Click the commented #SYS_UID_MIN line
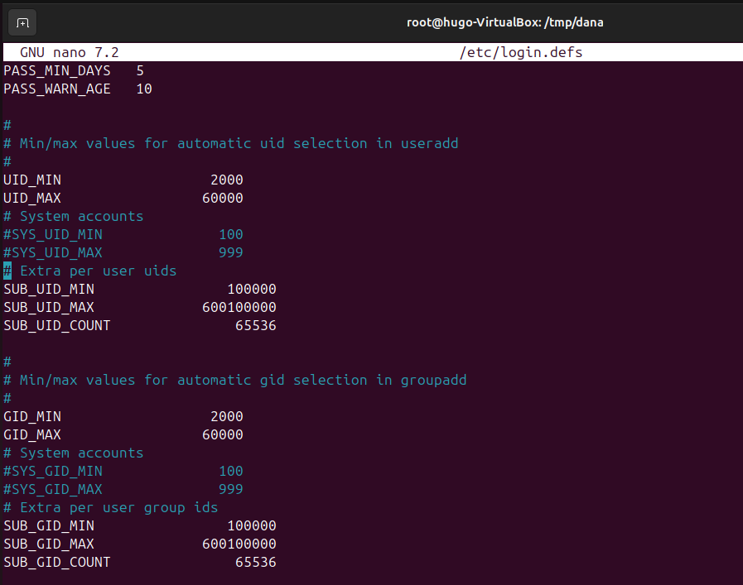Image resolution: width=743 pixels, height=585 pixels. pos(53,234)
